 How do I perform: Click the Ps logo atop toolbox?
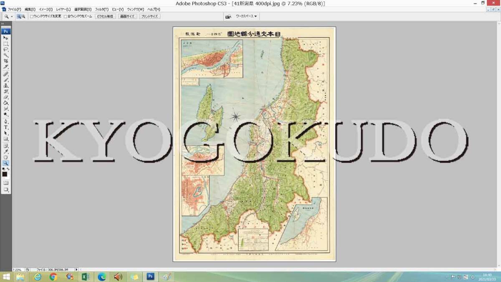6,31
